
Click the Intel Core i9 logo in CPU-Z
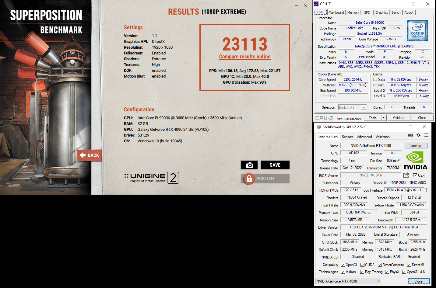417,31
